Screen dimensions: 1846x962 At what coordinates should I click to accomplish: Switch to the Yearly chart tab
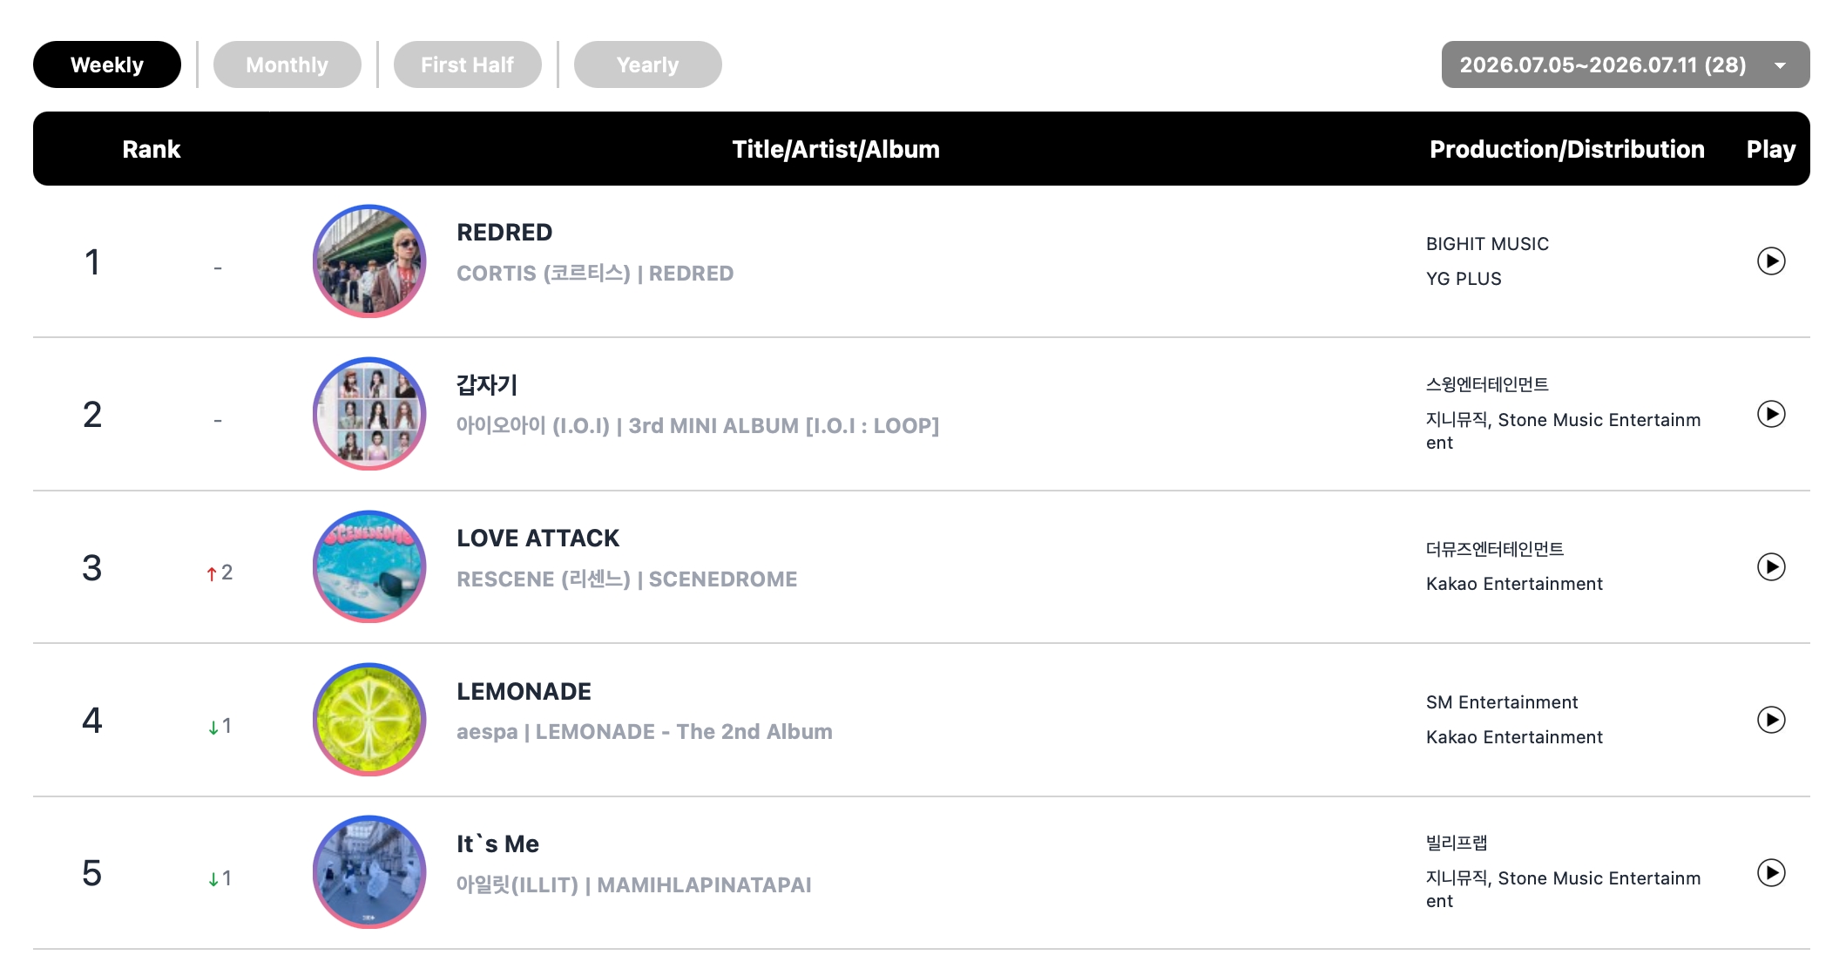point(647,64)
